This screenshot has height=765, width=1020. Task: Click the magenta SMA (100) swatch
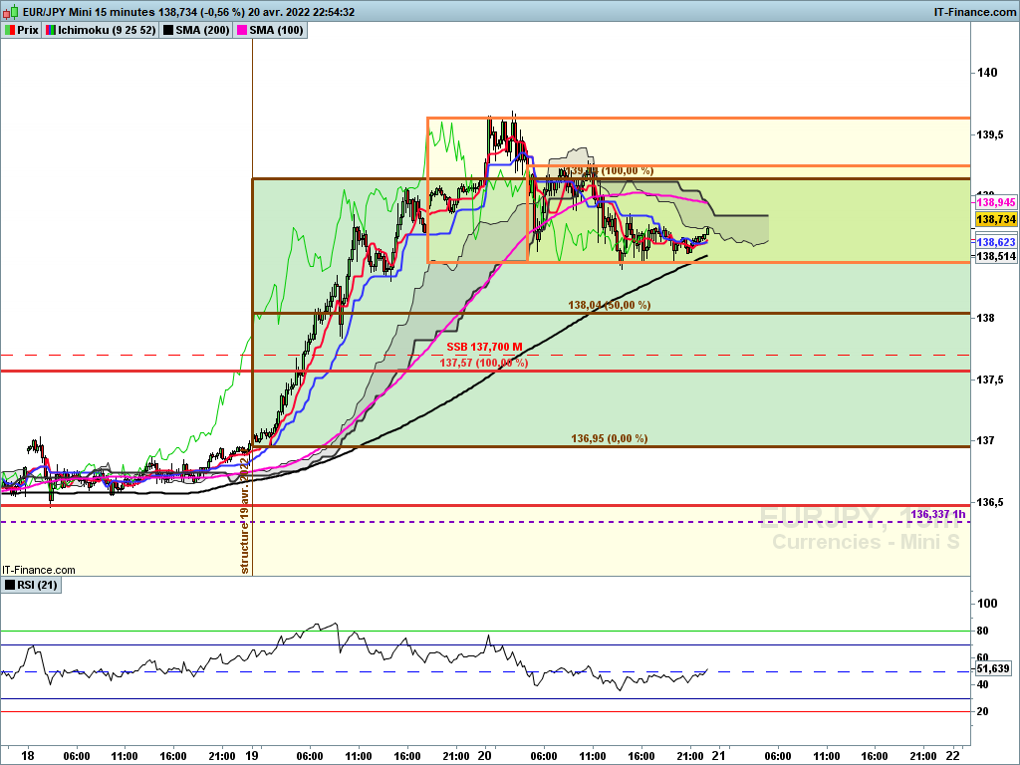(241, 31)
